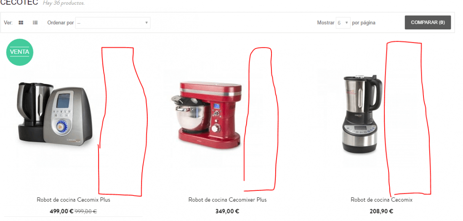
Task: Open the Ordenar por dropdown
Action: (113, 23)
